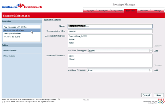Click the Scenarios panel header
This screenshot has height=107, width=166.
pyautogui.click(x=22, y=22)
